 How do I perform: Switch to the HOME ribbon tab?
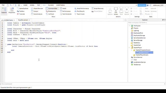25,5
